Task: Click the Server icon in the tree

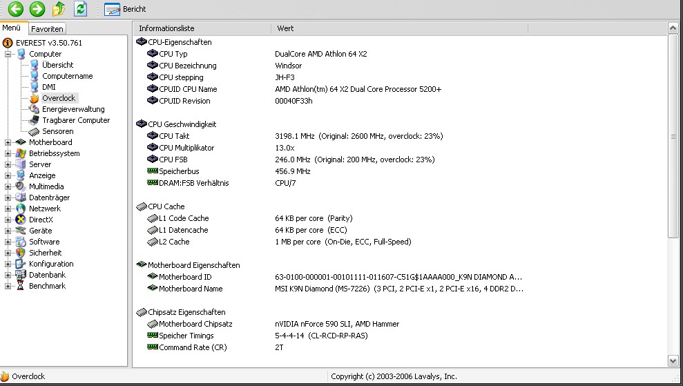Action: (21, 164)
